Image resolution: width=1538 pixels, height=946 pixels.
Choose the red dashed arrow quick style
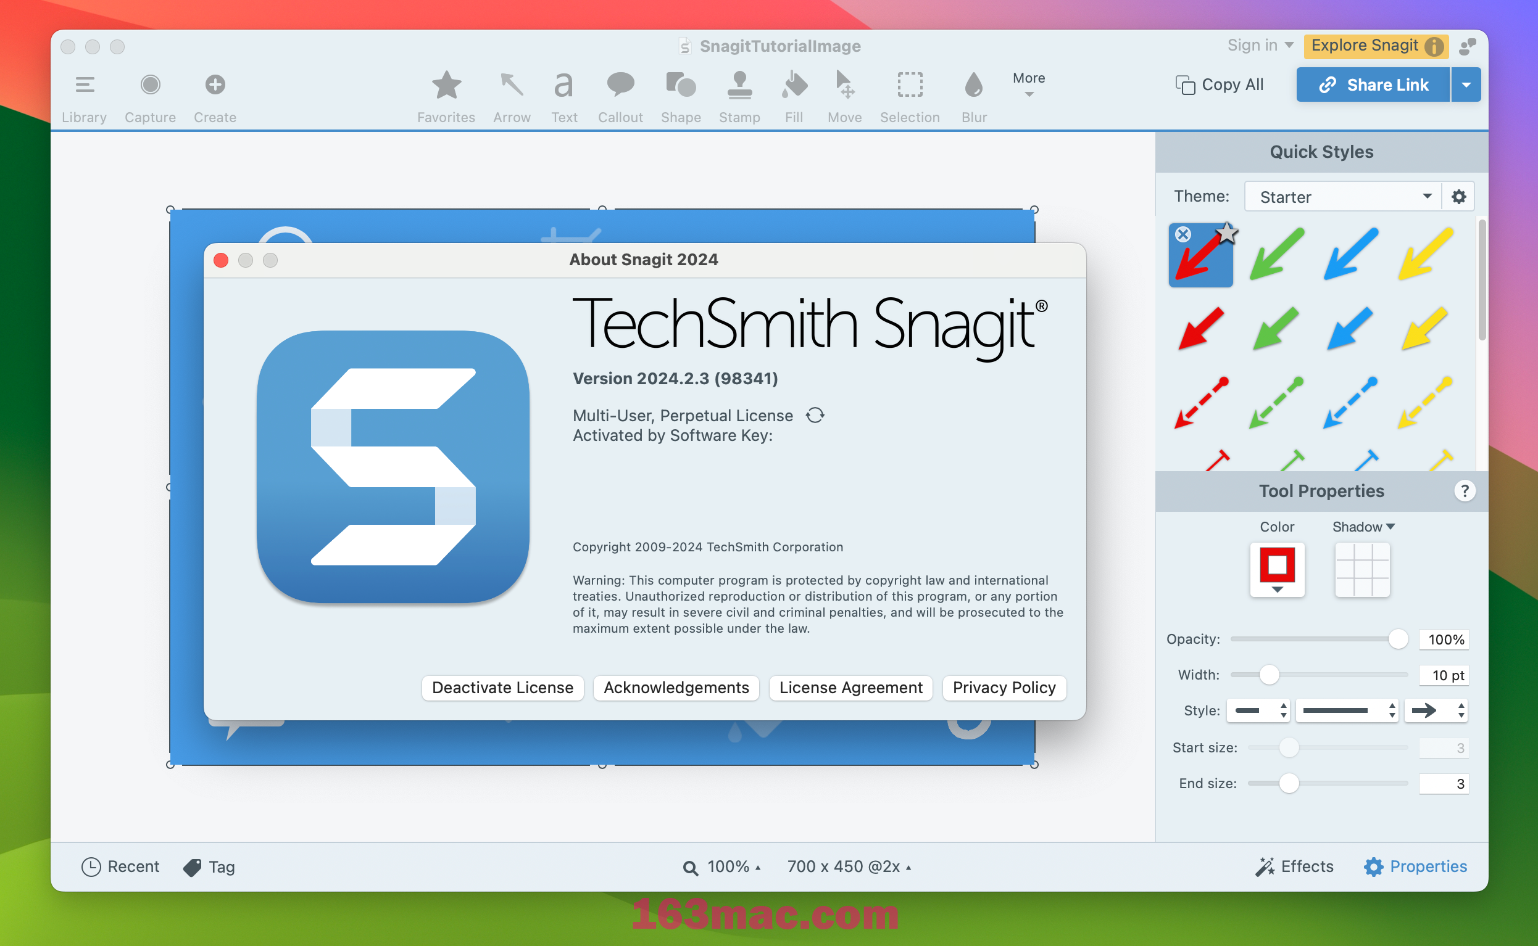[x=1200, y=402]
